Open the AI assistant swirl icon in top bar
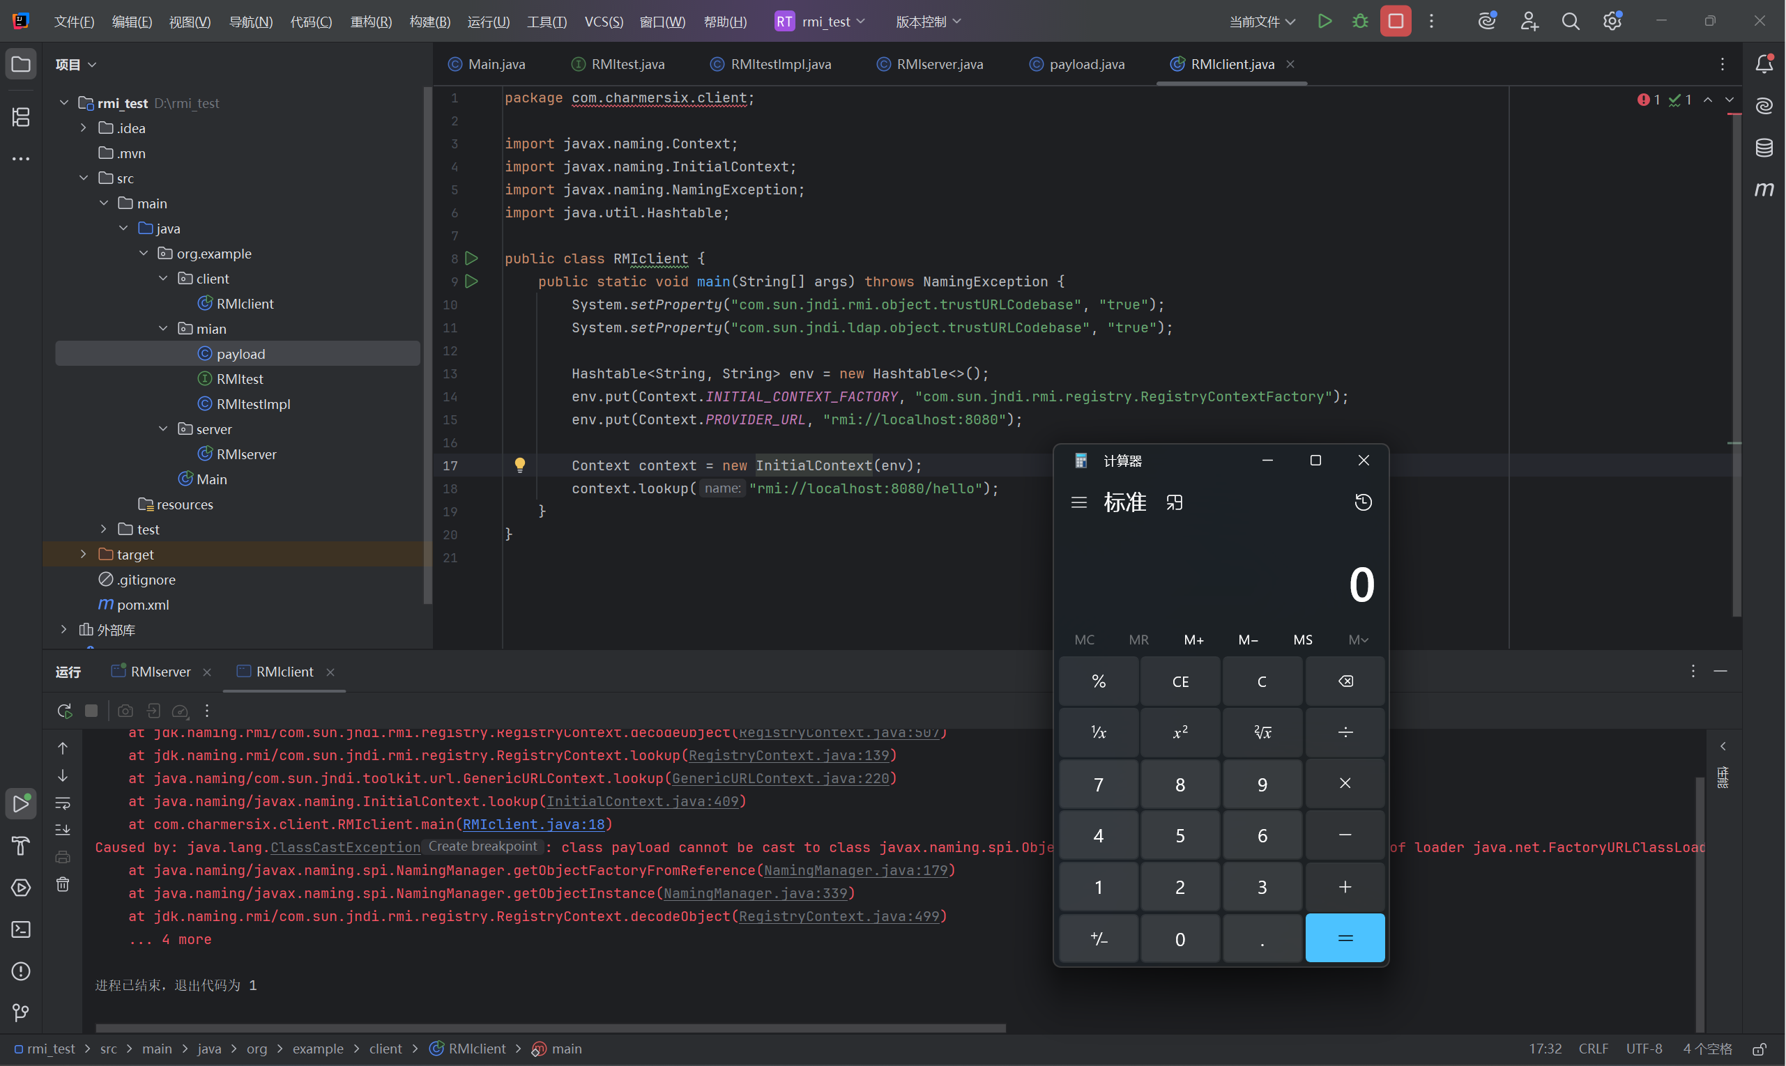The height and width of the screenshot is (1066, 1786). [1486, 22]
